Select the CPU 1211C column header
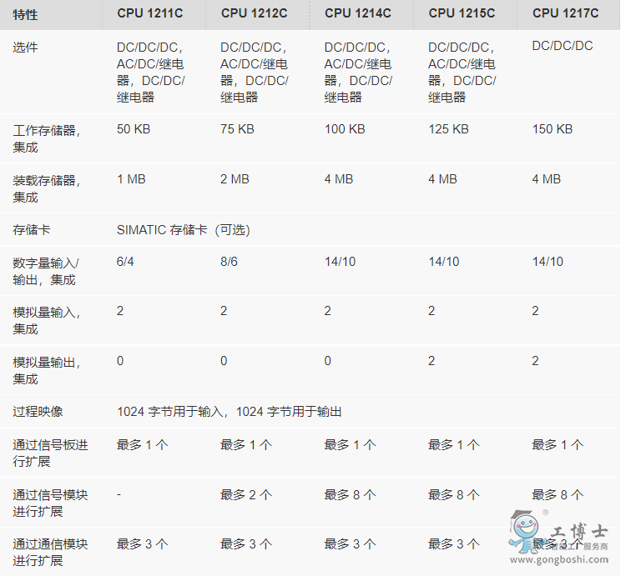Viewport: 621px width, 576px height. (x=152, y=13)
